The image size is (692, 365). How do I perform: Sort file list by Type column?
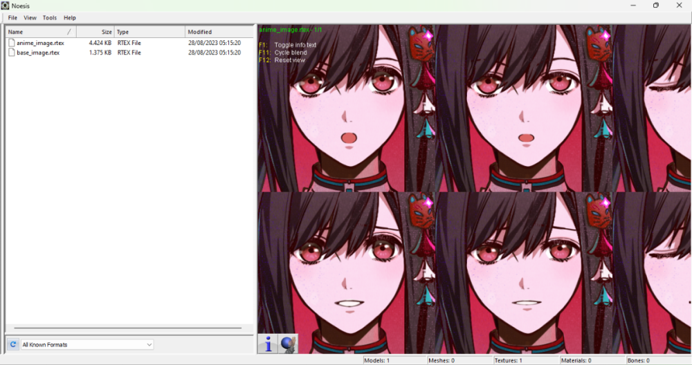click(149, 32)
